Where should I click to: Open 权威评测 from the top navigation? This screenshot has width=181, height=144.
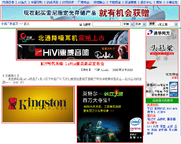coord(52,2)
